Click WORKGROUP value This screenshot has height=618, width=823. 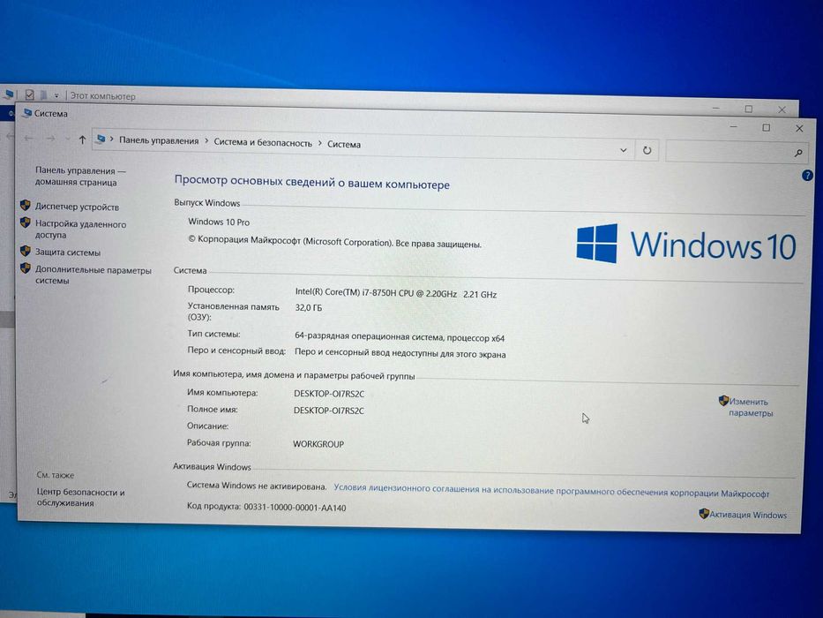point(318,444)
